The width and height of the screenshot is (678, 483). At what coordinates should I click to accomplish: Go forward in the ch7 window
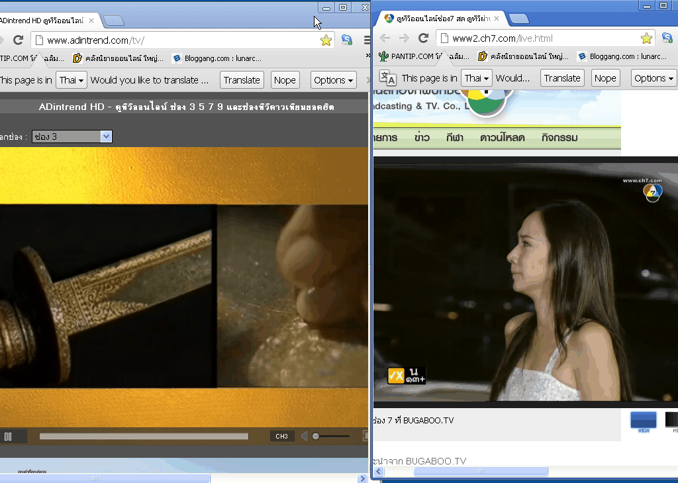click(404, 38)
